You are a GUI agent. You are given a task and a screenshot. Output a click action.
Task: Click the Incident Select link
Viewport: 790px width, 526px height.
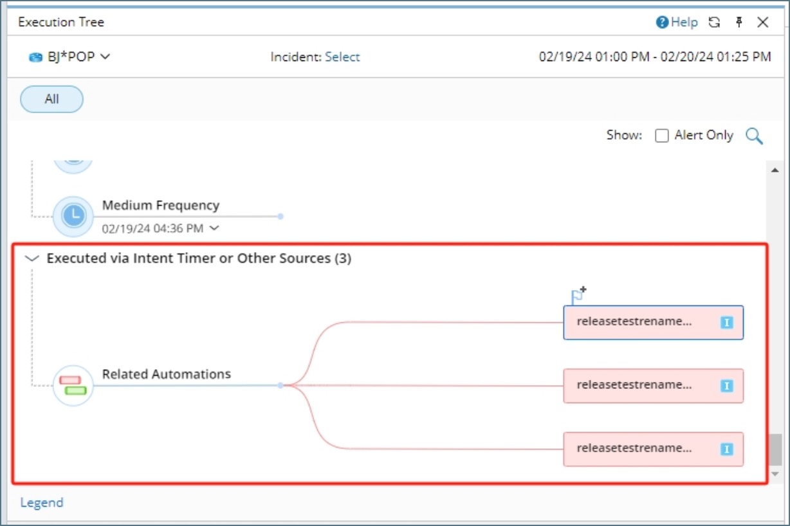(342, 57)
